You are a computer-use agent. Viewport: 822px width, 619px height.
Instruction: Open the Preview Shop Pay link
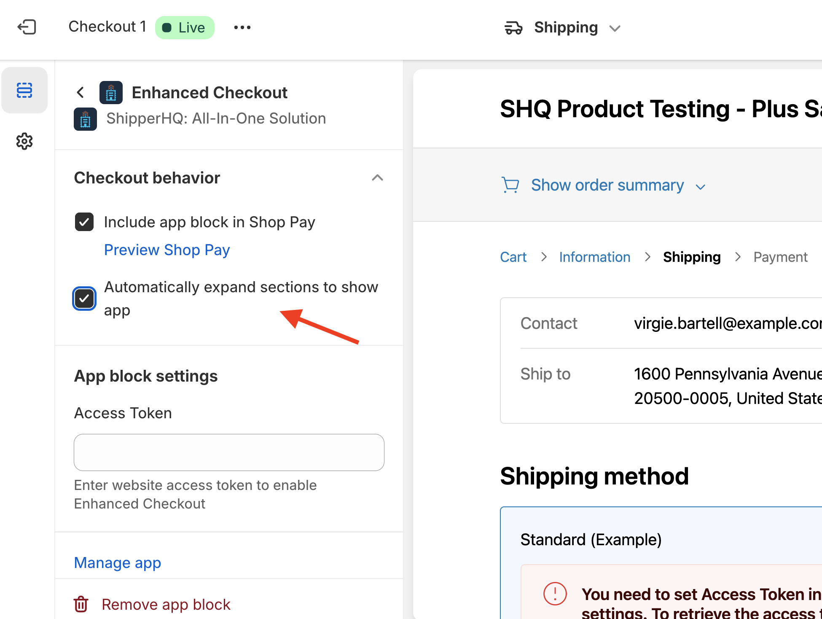click(x=167, y=250)
